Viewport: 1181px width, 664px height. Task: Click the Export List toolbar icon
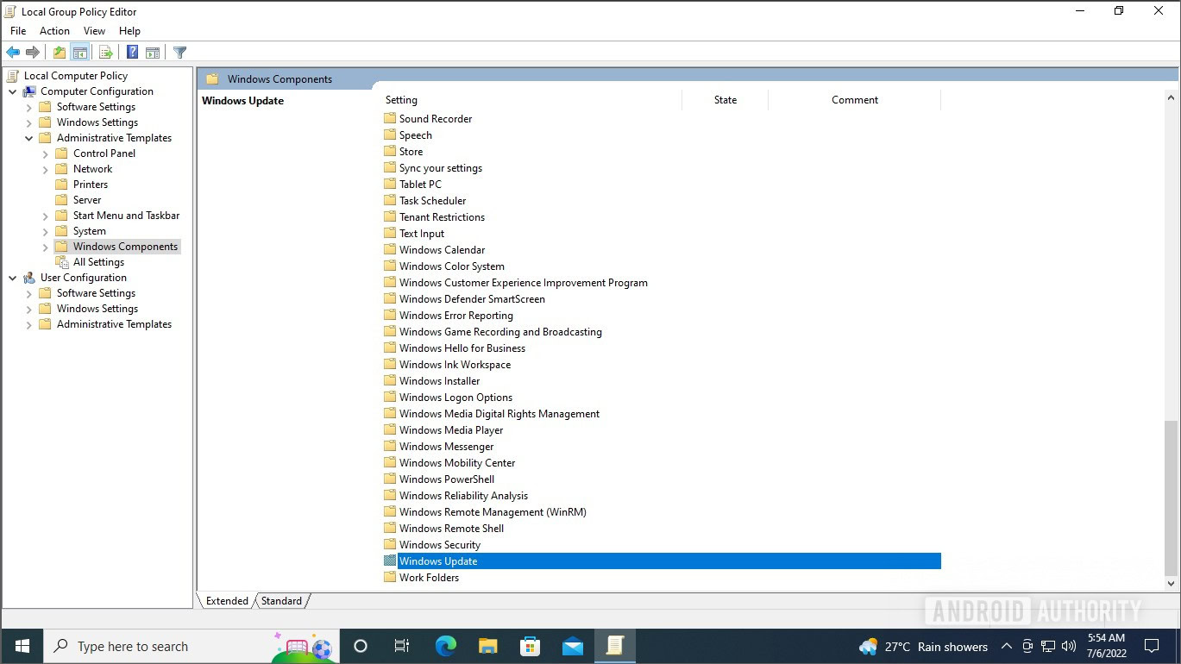click(106, 53)
